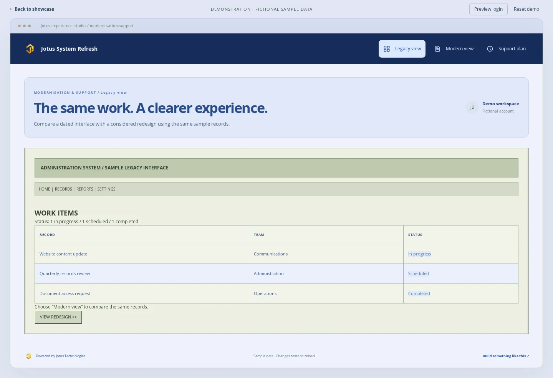Click the Demo workspace account name

point(500,104)
